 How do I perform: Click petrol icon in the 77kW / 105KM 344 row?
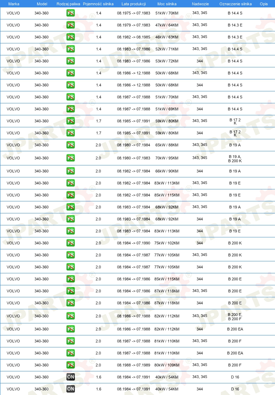[71, 267]
